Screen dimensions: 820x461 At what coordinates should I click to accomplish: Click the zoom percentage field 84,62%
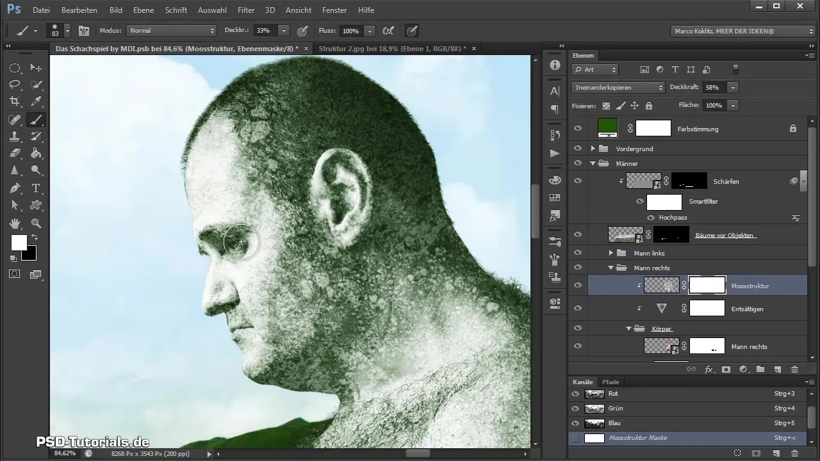[65, 453]
